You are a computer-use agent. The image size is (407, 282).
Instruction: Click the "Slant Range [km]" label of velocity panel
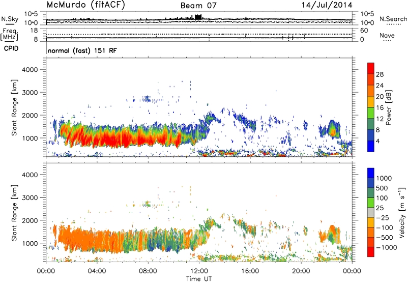pos(14,212)
